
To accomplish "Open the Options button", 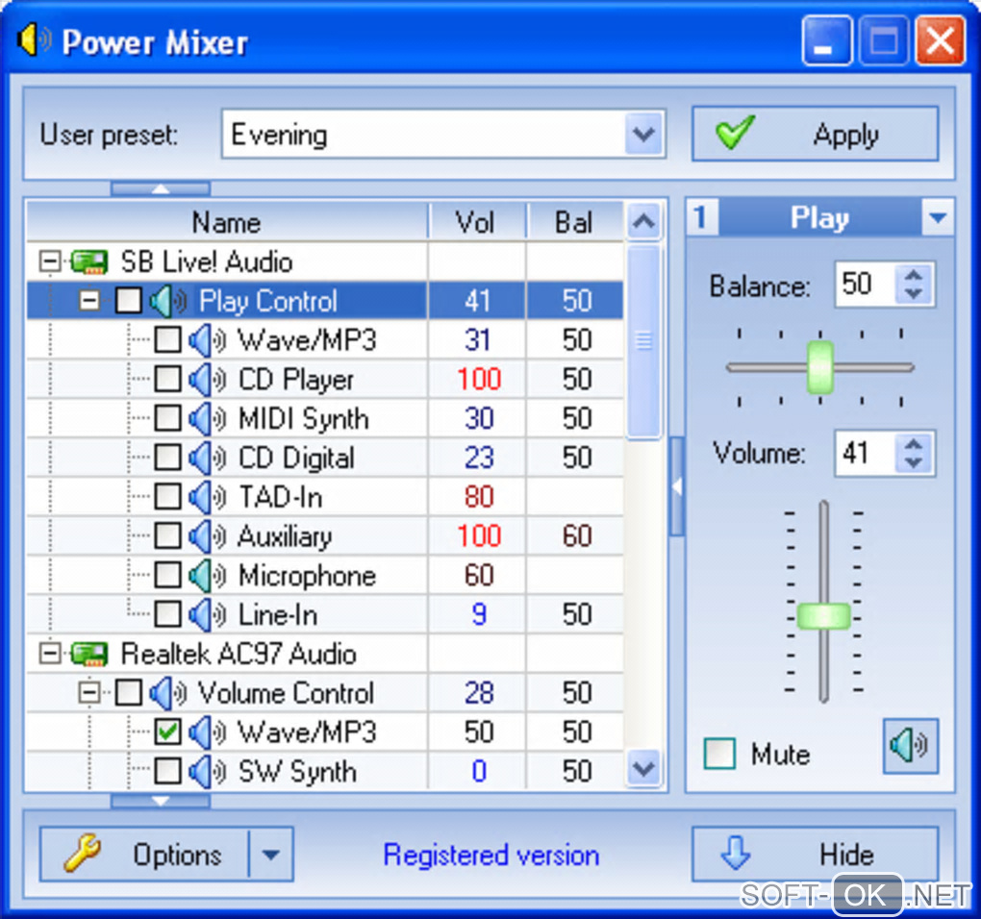I will [x=144, y=855].
